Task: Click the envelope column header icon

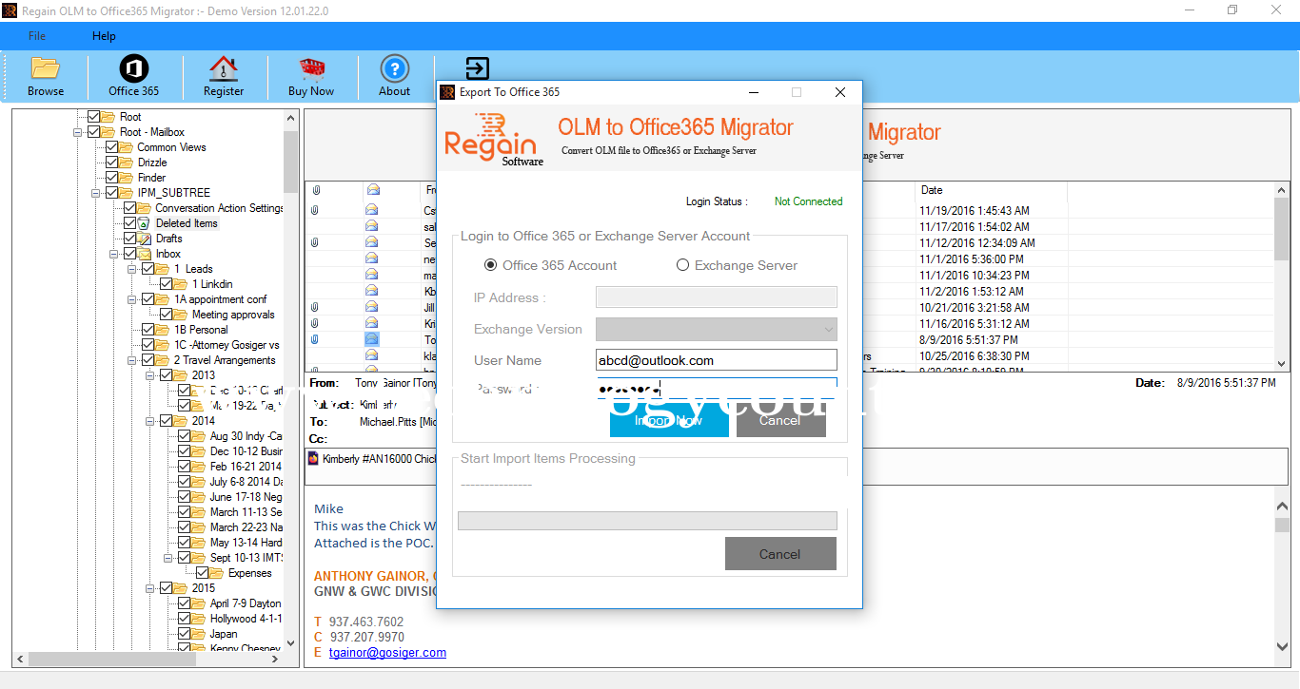Action: click(373, 190)
